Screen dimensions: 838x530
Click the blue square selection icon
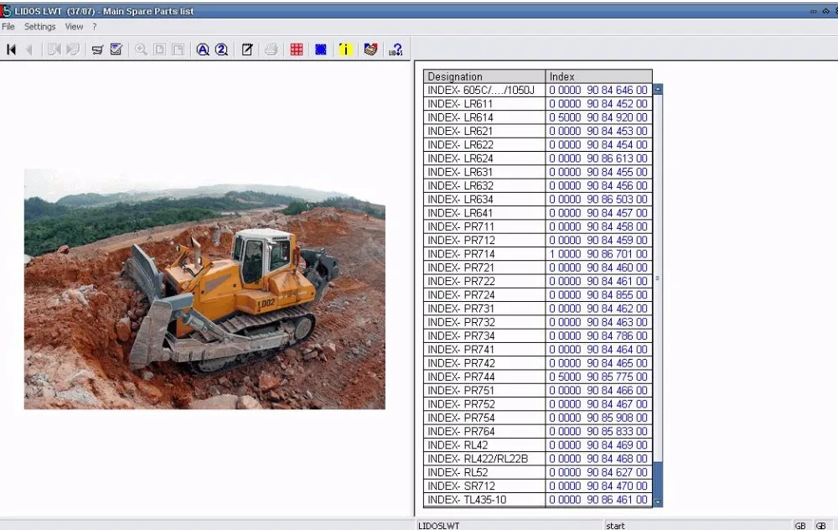click(x=321, y=49)
